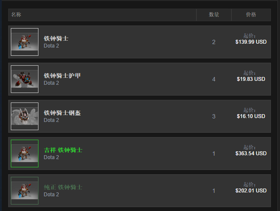The height and width of the screenshot is (211, 280).
Task: Sort listings by 名称 column header
Action: pyautogui.click(x=16, y=15)
